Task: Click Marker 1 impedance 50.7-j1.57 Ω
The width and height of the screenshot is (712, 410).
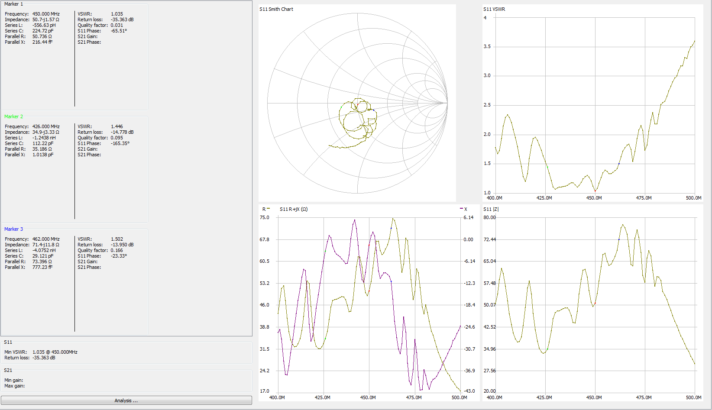Action: (x=45, y=19)
